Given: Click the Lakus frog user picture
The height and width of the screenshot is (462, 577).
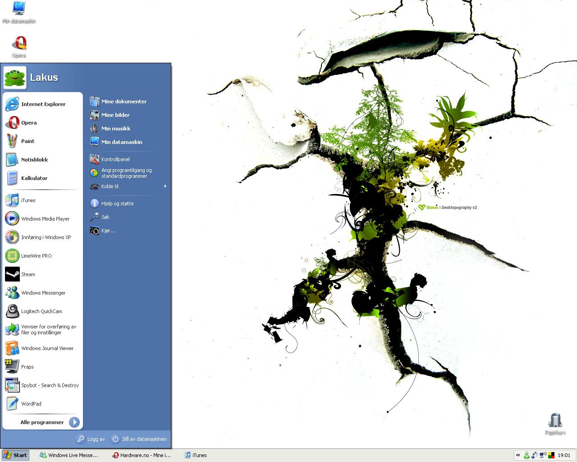Looking at the screenshot, I should [15, 77].
